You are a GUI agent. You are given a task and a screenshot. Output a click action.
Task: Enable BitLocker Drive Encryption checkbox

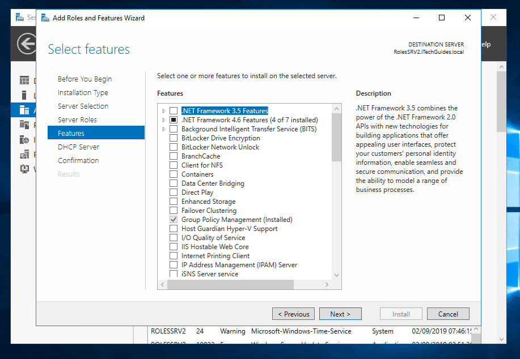click(174, 138)
